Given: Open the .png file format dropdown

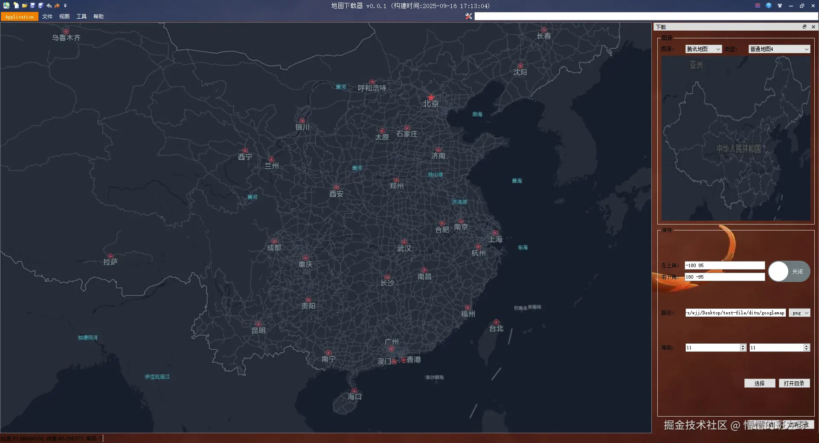Looking at the screenshot, I should pos(799,313).
